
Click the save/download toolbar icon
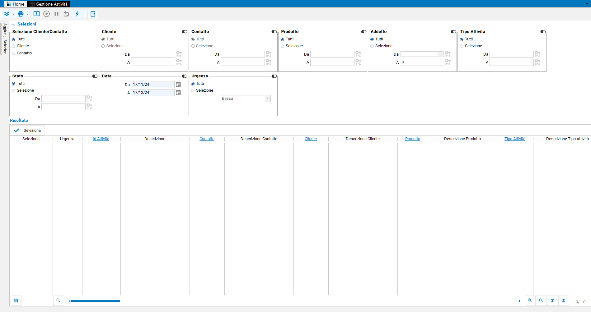point(36,14)
